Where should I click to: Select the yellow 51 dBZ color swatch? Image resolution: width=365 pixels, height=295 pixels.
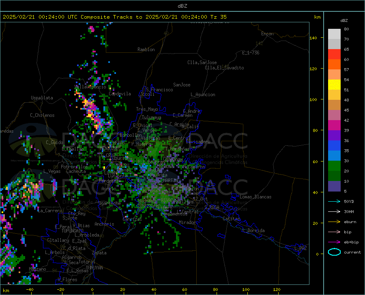[334, 85]
